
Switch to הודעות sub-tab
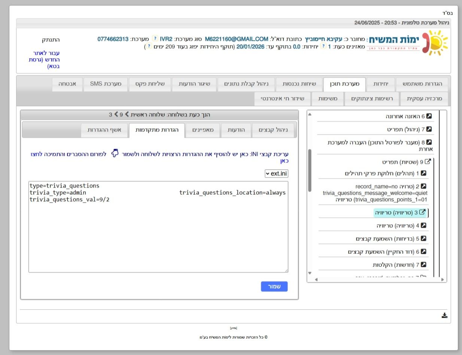[236, 130]
